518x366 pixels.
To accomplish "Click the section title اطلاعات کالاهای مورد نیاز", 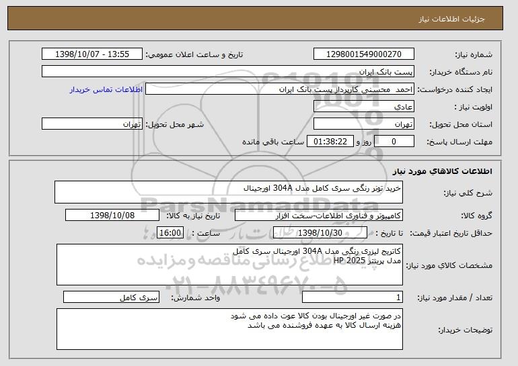I will click(443, 171).
